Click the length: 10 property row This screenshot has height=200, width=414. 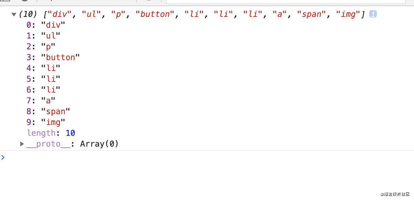(x=51, y=133)
